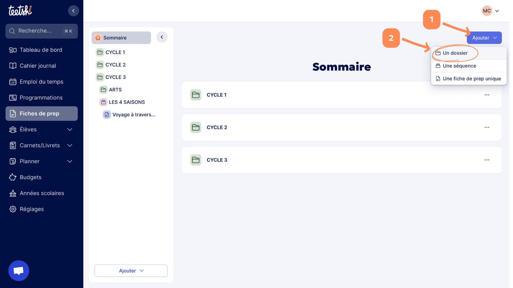Click the bottom Ajouter button in tree panel
The height and width of the screenshot is (288, 513).
[131, 271]
